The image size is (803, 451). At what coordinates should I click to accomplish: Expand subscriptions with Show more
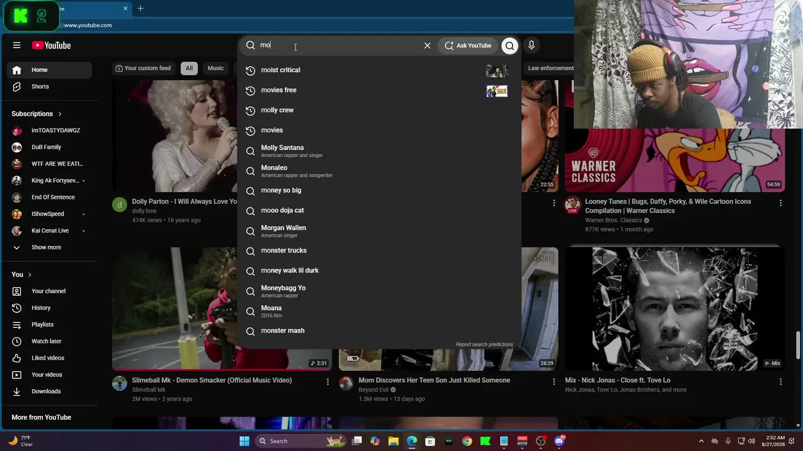[50, 247]
